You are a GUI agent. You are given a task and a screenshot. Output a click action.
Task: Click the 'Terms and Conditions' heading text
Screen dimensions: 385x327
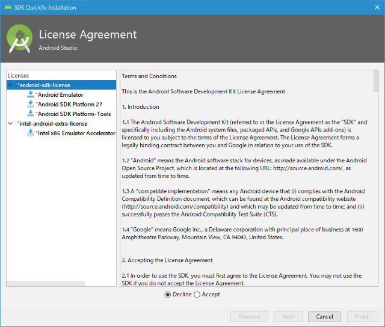tap(149, 76)
